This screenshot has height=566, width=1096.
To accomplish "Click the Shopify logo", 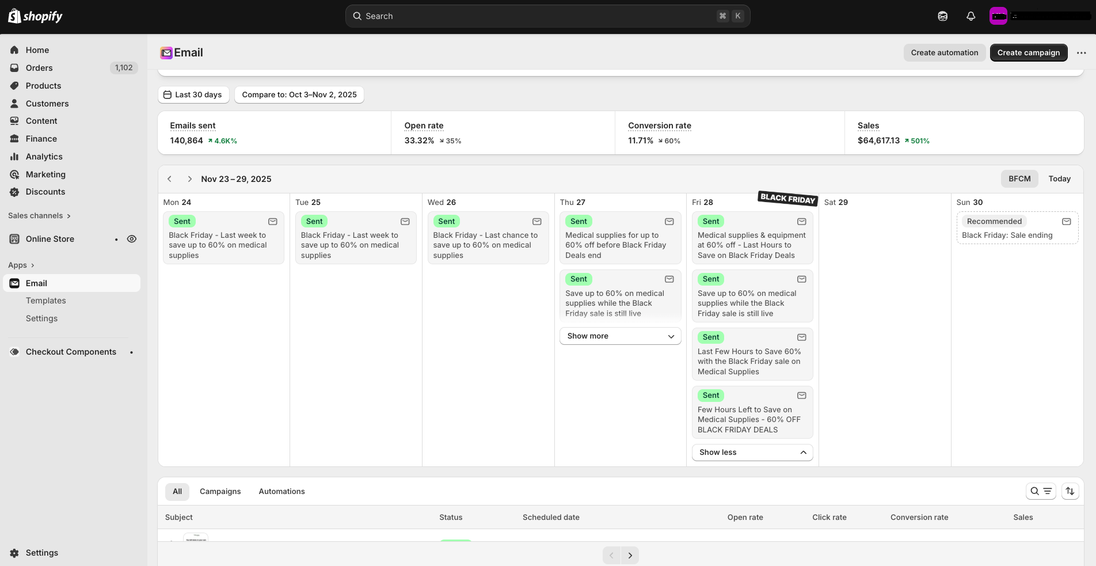I will [35, 16].
